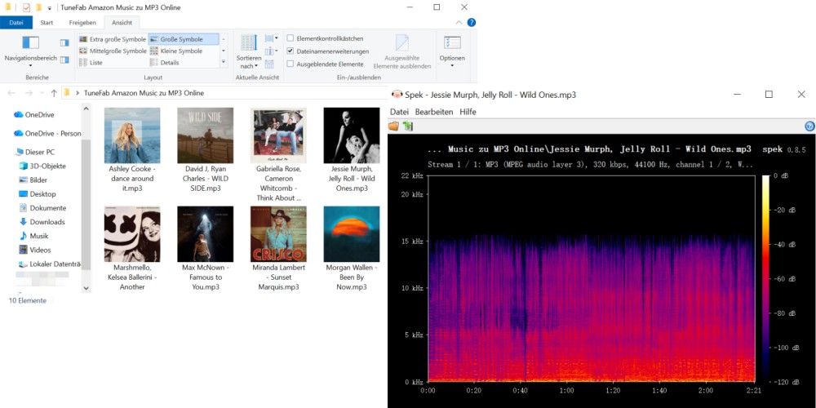The image size is (816, 408).
Task: Open Spek's Bearbeiten menu
Action: coord(434,112)
